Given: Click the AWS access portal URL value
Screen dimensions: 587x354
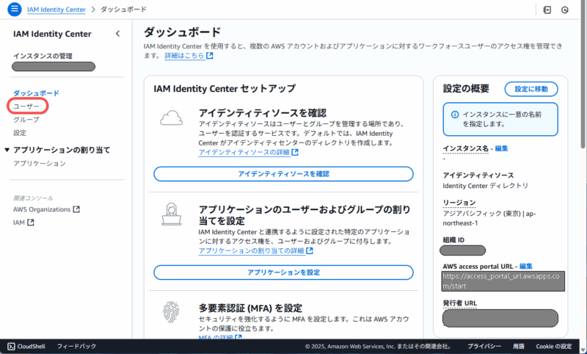Looking at the screenshot, I should click(x=503, y=281).
